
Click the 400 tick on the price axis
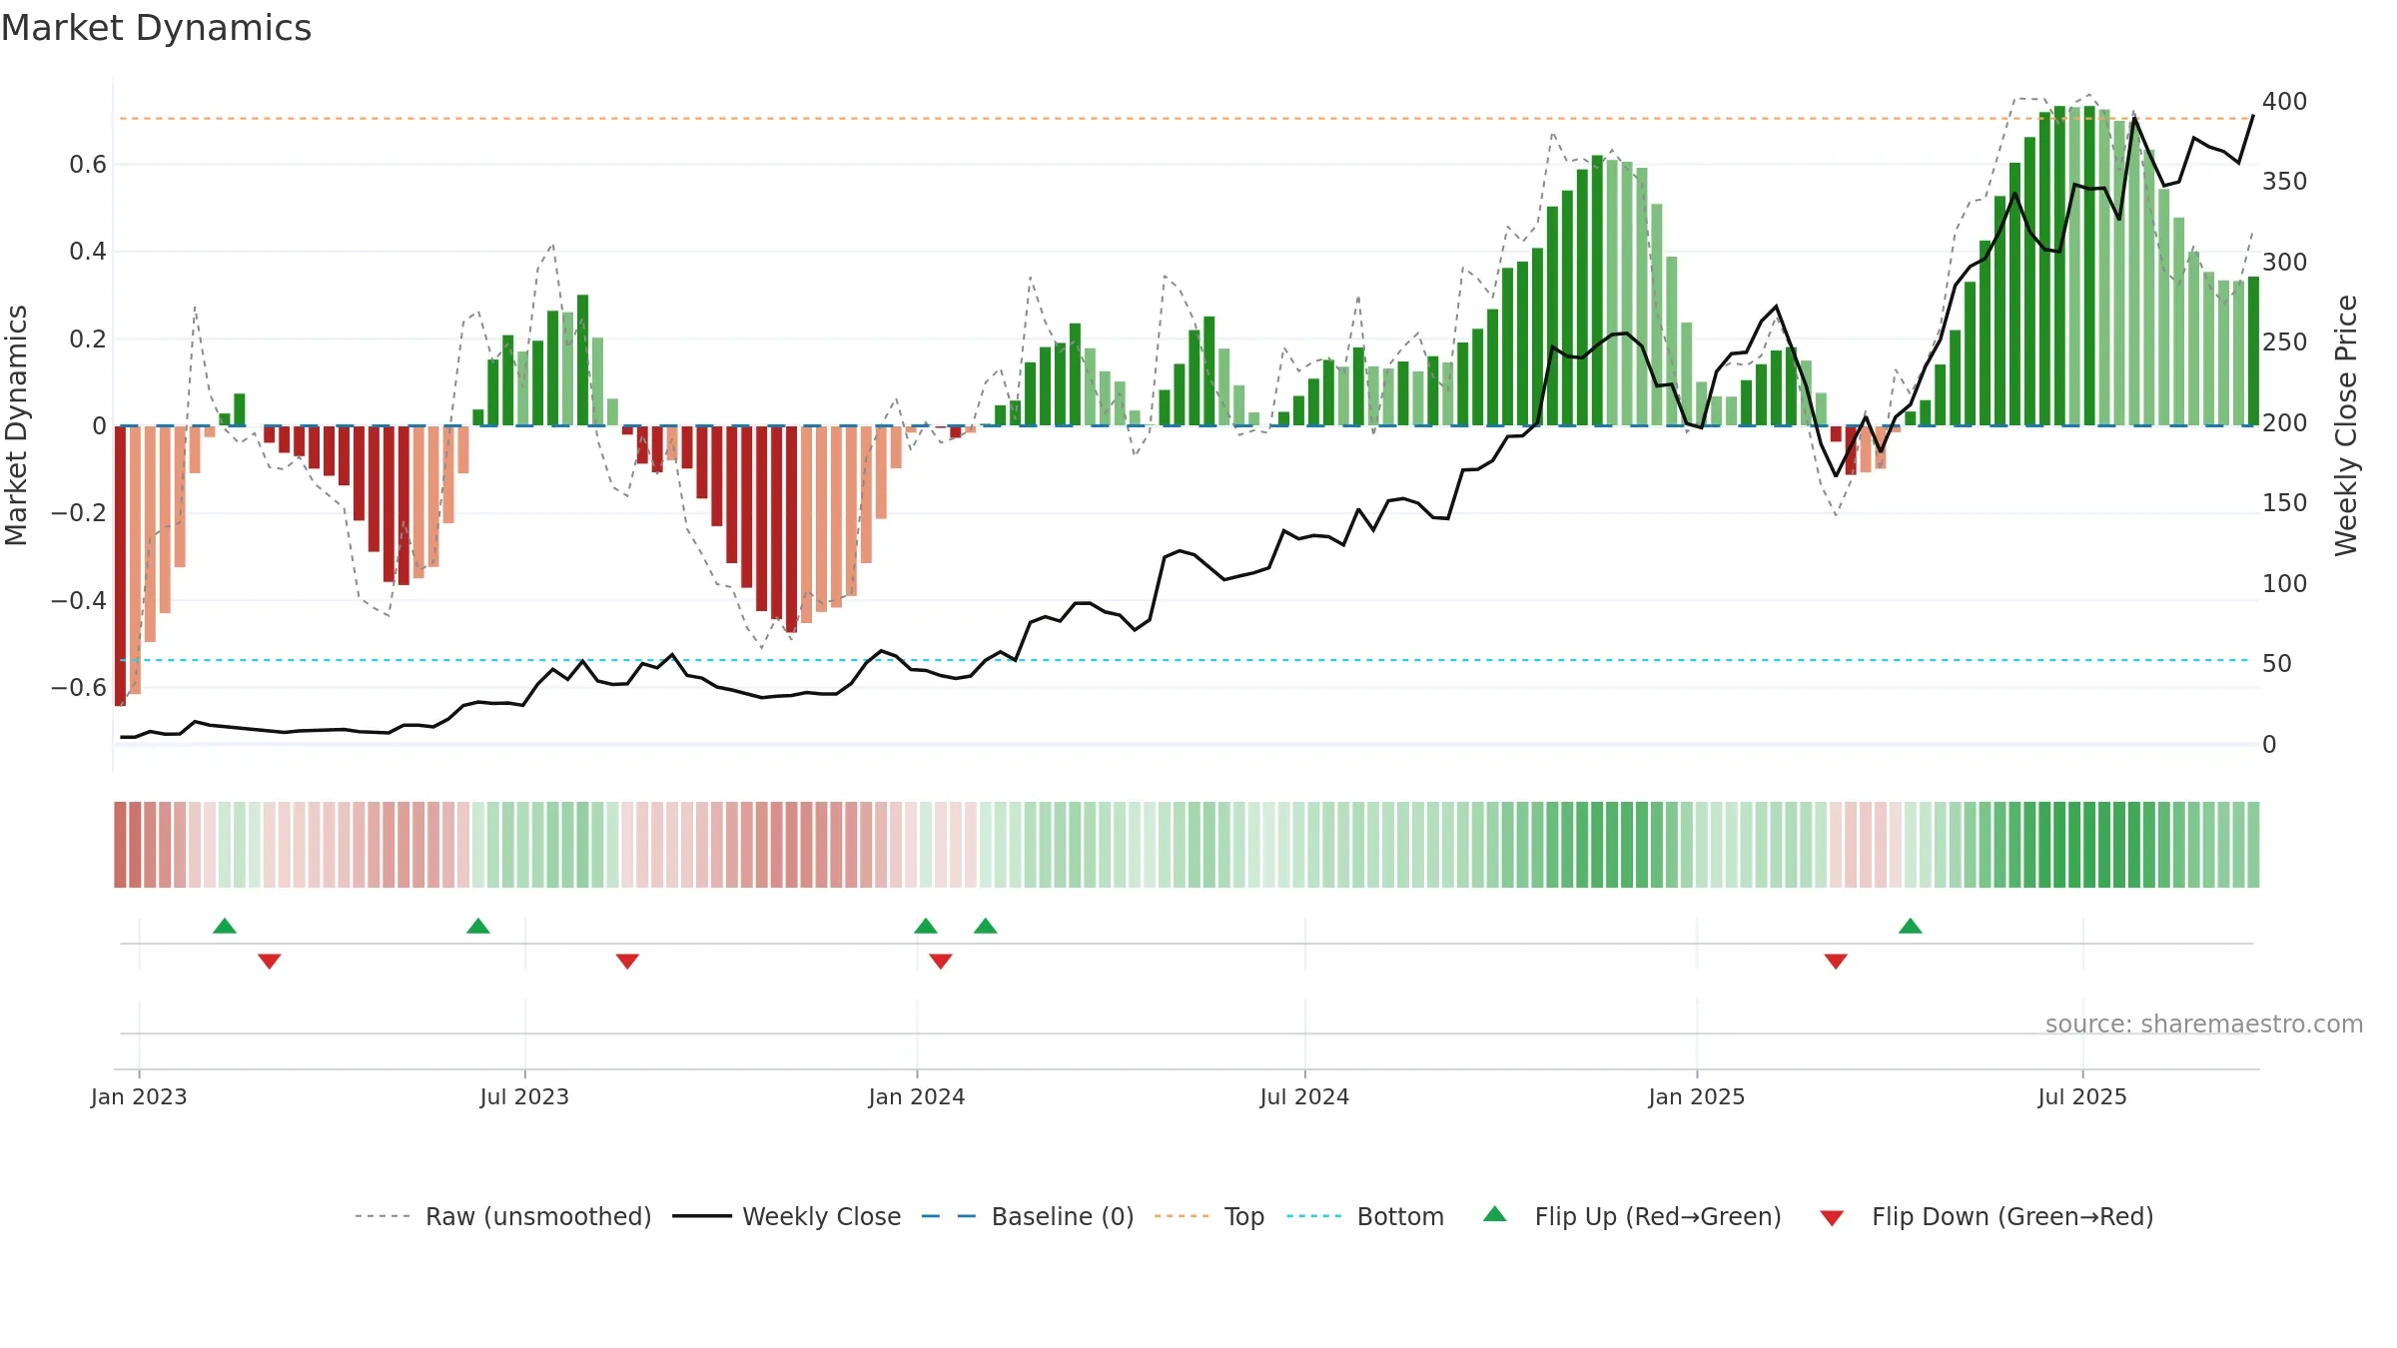[x=2285, y=102]
